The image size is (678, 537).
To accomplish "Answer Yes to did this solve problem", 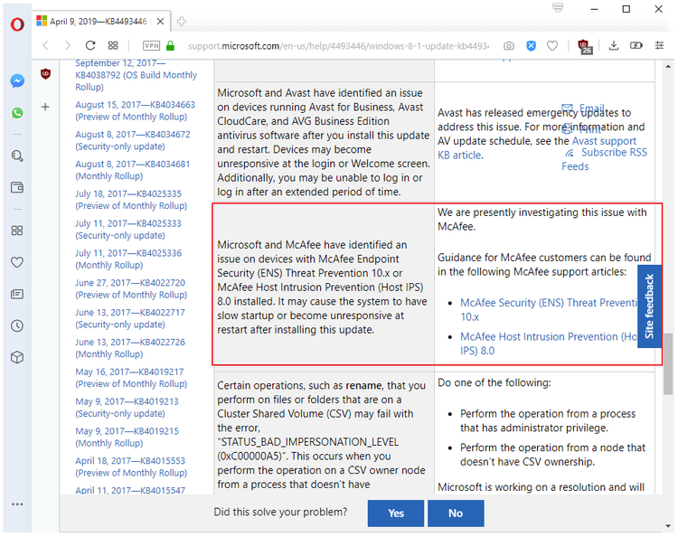I will pyautogui.click(x=396, y=513).
